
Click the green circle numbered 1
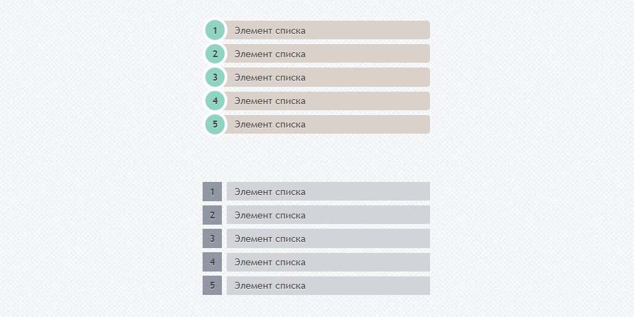215,30
